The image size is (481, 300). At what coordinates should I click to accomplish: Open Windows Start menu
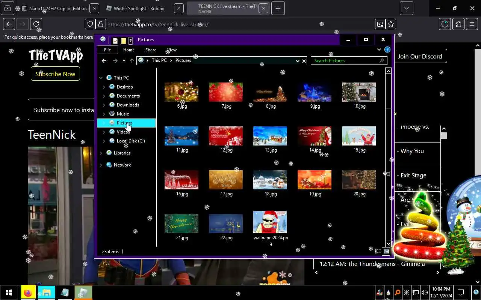9,292
